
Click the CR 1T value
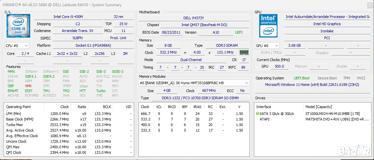(x=244, y=60)
